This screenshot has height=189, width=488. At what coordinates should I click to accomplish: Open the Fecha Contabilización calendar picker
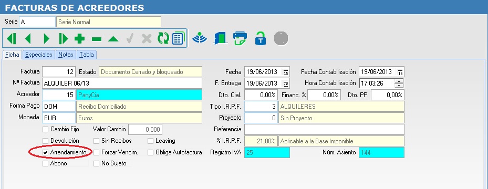point(400,72)
